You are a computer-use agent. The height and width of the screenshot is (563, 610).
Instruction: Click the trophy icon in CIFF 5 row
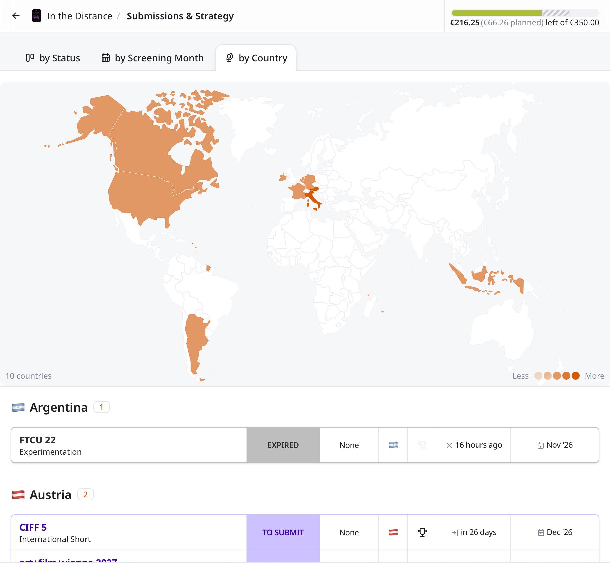click(422, 532)
